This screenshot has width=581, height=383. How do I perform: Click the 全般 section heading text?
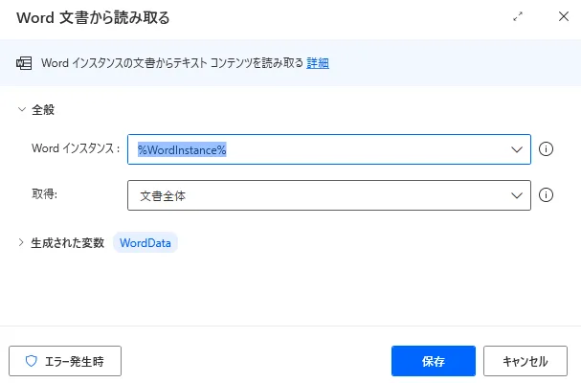(43, 110)
